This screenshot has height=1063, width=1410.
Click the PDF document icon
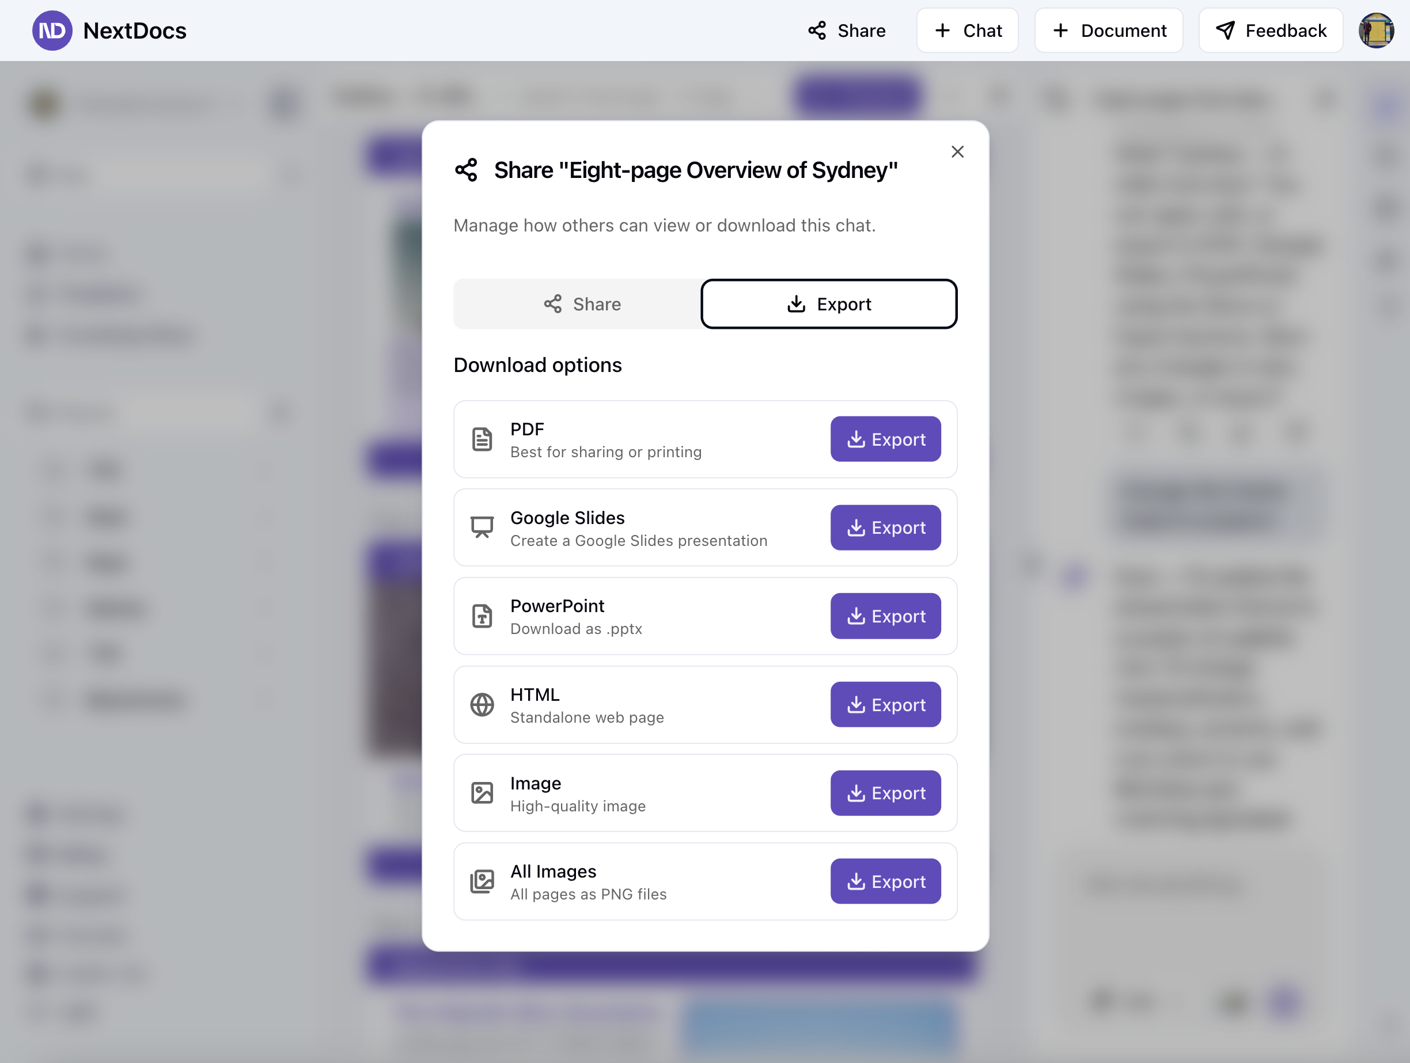[482, 439]
